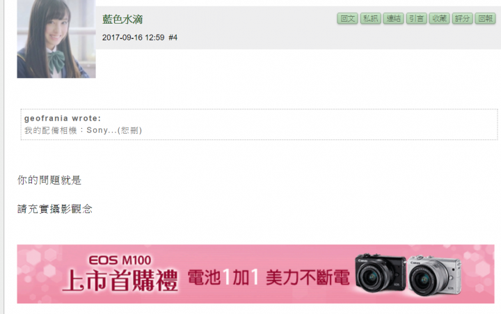Click the 上市首購禮 banner headline
This screenshot has width=501, height=314.
tap(120, 281)
